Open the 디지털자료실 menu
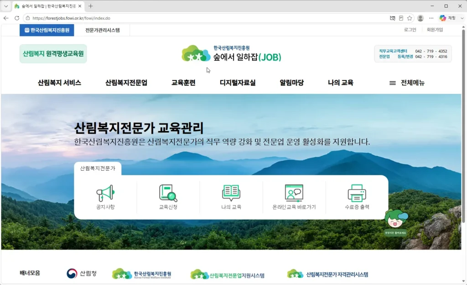The image size is (467, 285). click(x=238, y=82)
